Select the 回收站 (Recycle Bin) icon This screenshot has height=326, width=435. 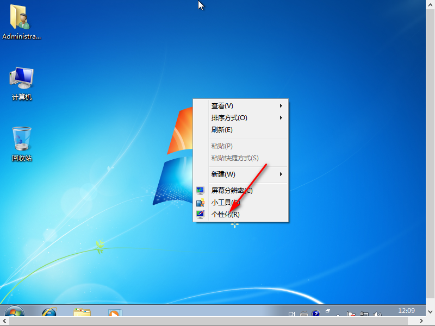(x=22, y=142)
